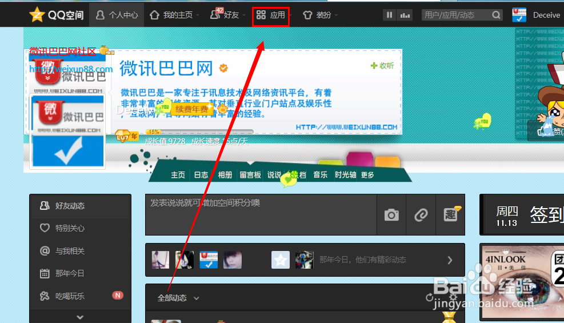The width and height of the screenshot is (564, 323).
Task: Click the search magnifier icon
Action: click(x=496, y=15)
